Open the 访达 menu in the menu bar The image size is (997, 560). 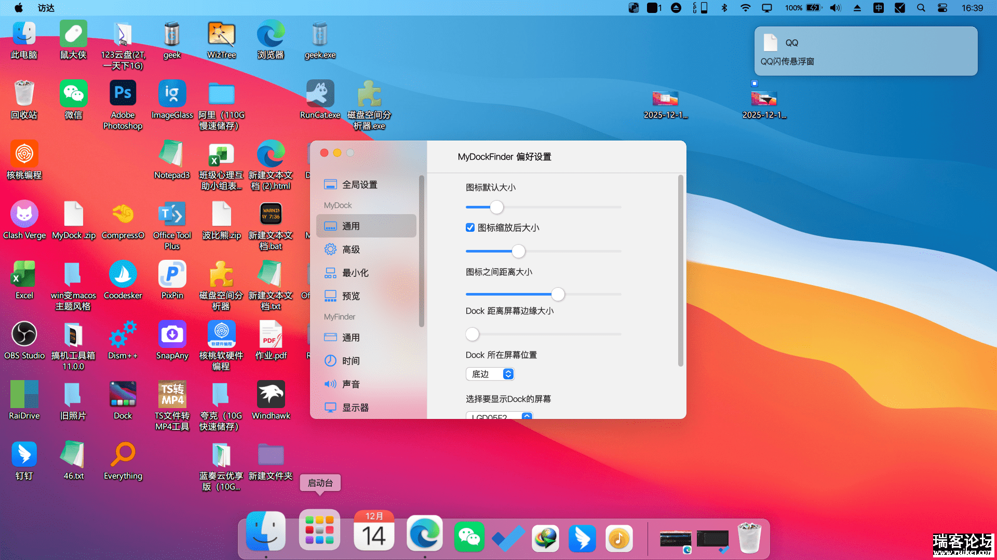tap(46, 8)
